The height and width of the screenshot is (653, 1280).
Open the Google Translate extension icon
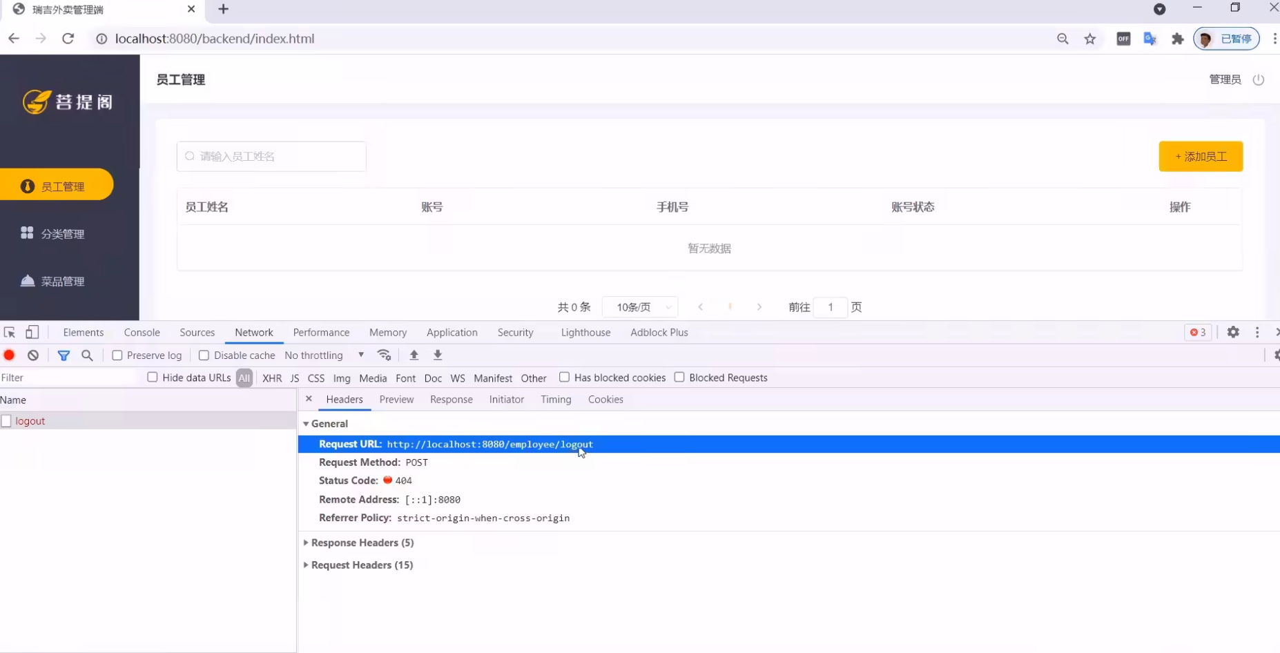pos(1150,39)
